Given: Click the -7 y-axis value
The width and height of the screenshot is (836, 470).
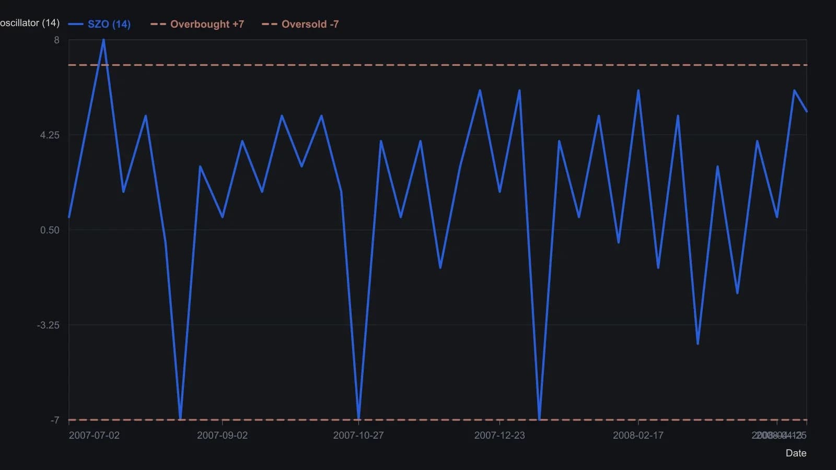Looking at the screenshot, I should (55, 420).
